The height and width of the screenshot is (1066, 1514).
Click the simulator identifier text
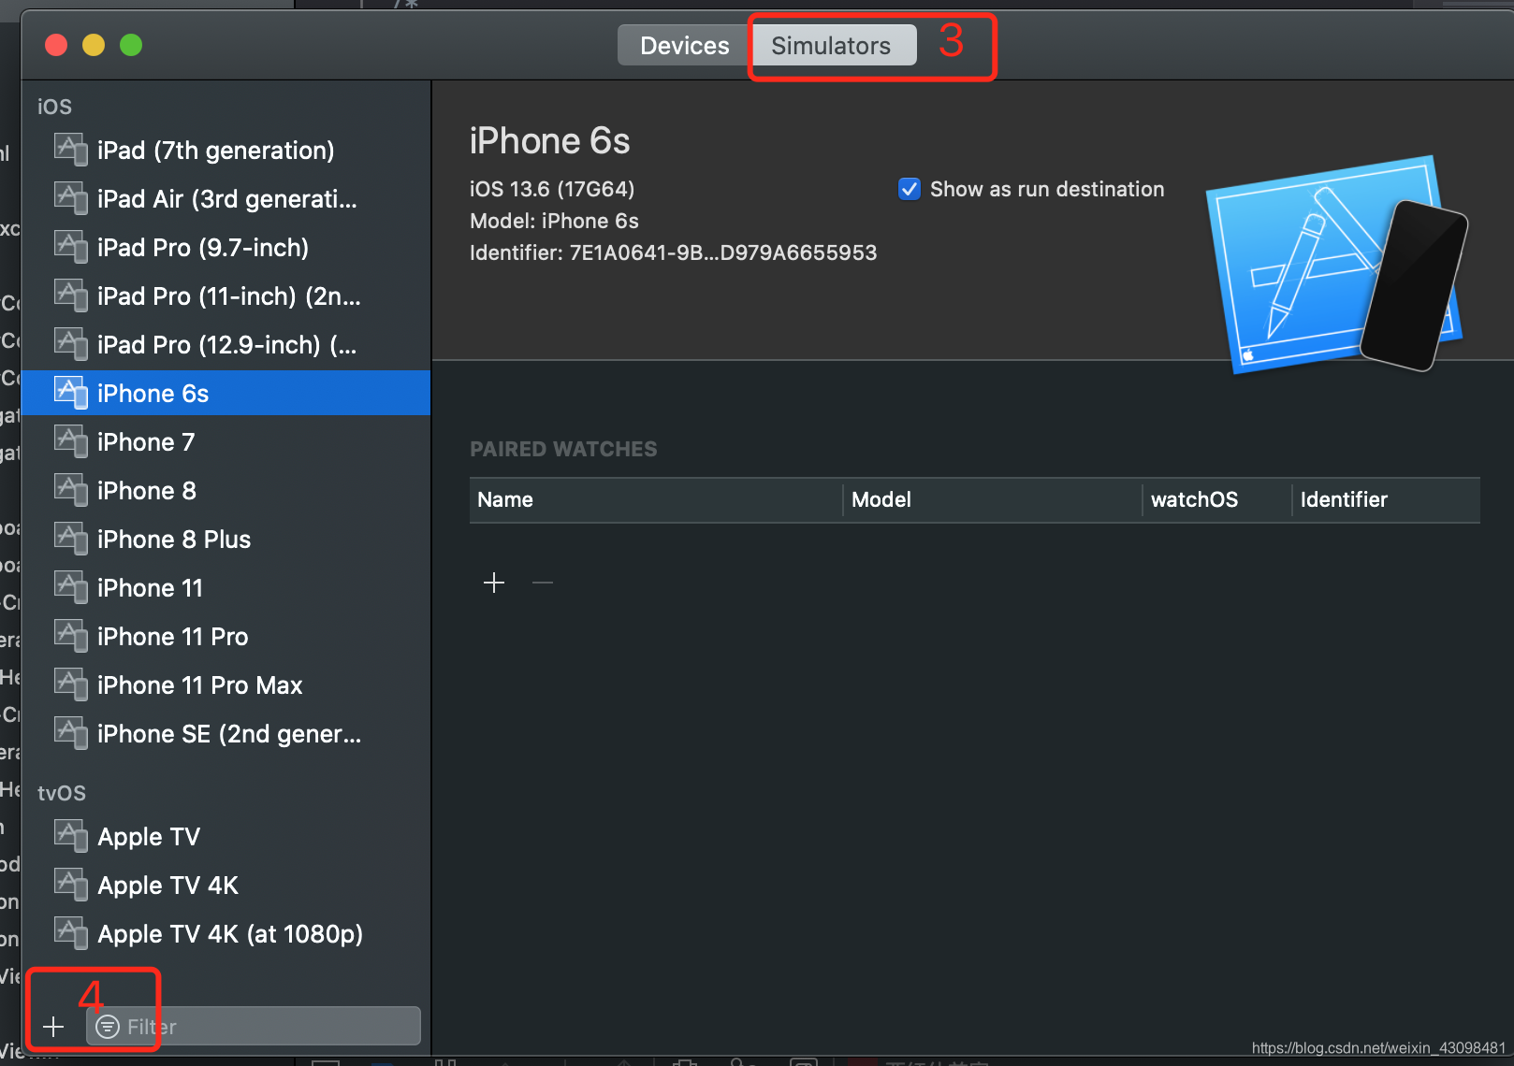tap(673, 252)
